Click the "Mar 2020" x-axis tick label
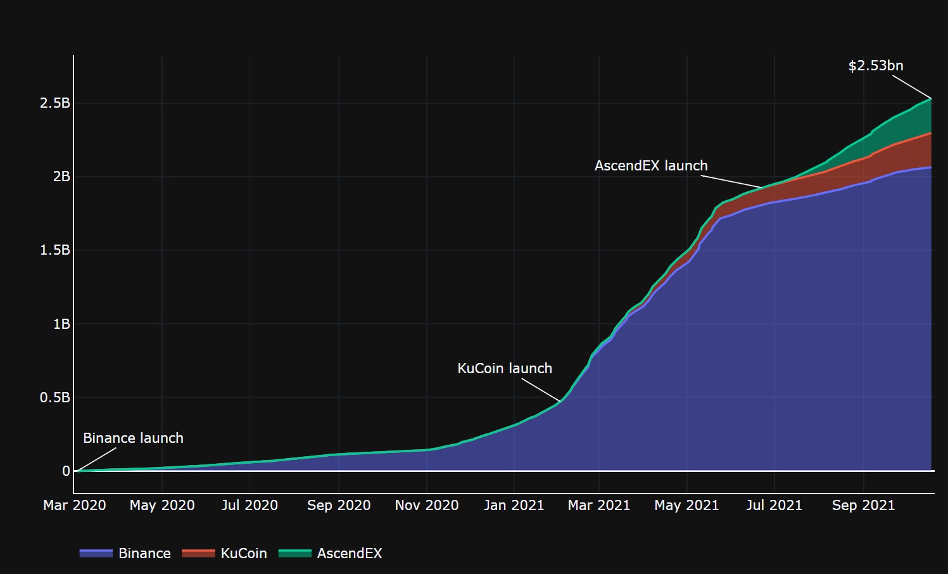Image resolution: width=948 pixels, height=574 pixels. coord(75,506)
